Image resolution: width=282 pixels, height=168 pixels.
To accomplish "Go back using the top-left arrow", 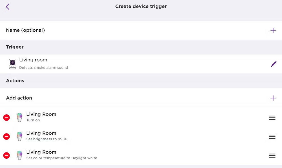I will coord(8,6).
